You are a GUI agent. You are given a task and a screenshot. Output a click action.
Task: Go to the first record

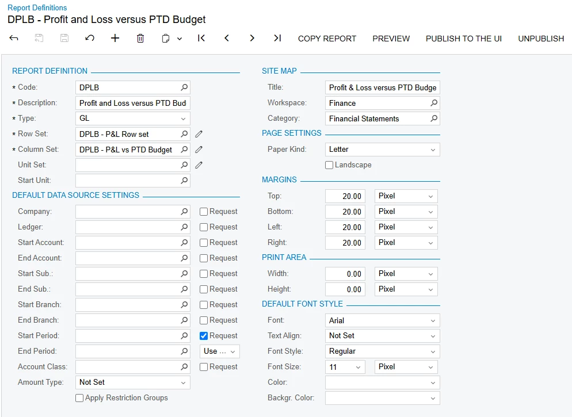tap(201, 39)
